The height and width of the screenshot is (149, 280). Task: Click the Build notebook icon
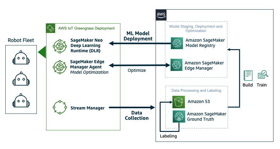(248, 76)
